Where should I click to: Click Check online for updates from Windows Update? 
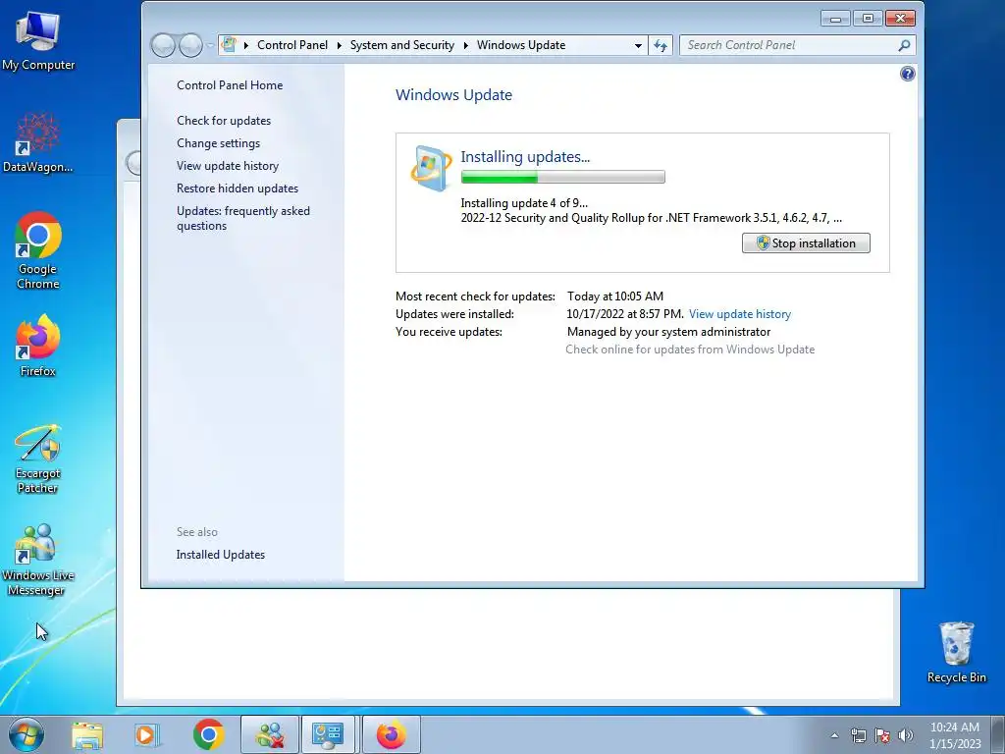pos(690,350)
